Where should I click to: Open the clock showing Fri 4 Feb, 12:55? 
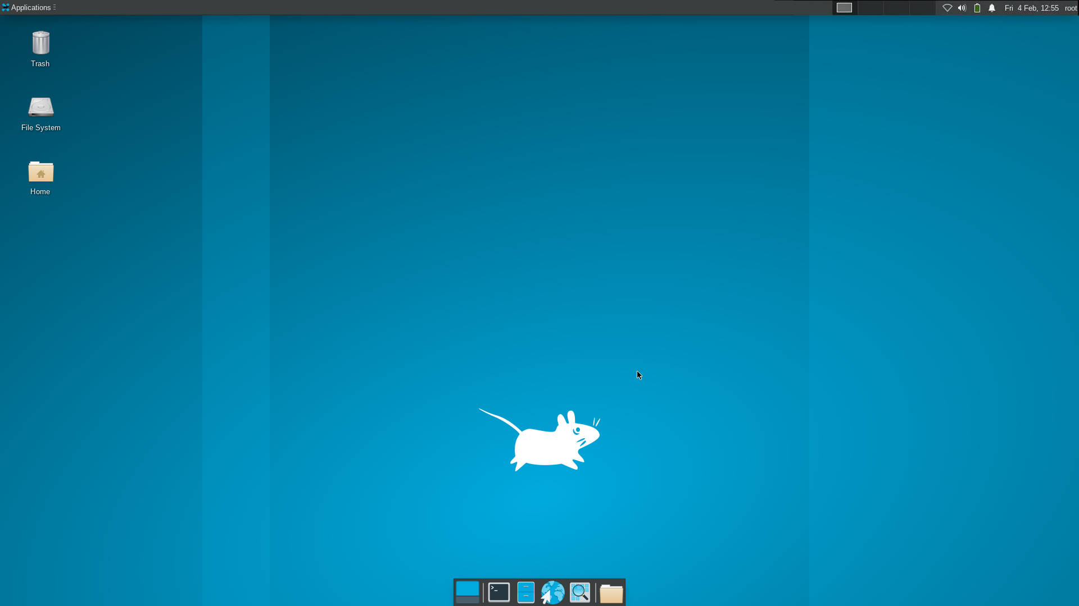(1032, 8)
